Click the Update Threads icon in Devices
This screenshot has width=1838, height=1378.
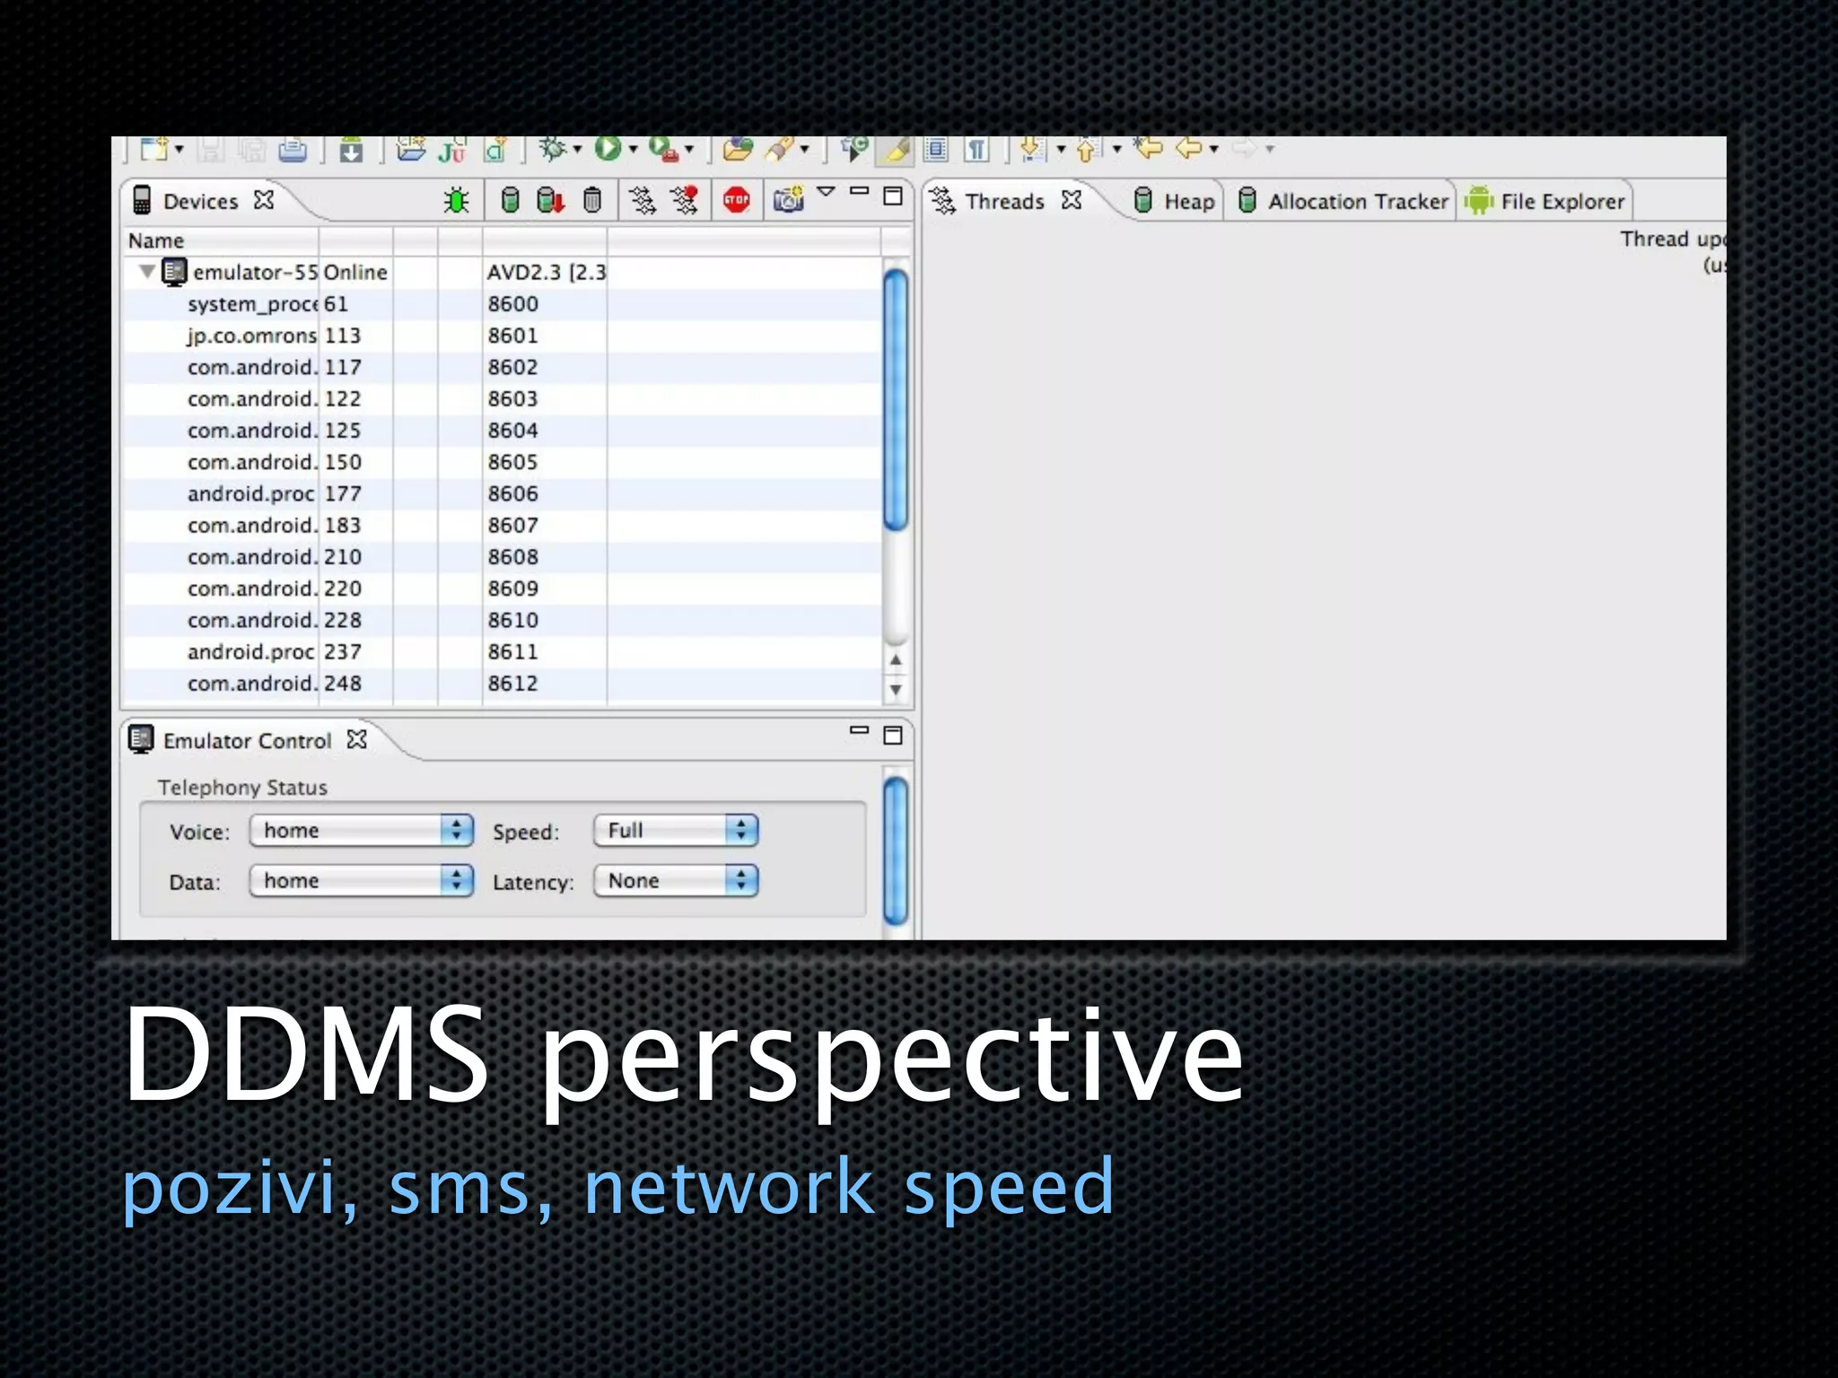tap(643, 200)
